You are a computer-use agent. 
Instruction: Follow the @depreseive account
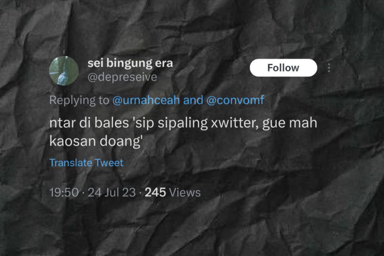[x=283, y=68]
